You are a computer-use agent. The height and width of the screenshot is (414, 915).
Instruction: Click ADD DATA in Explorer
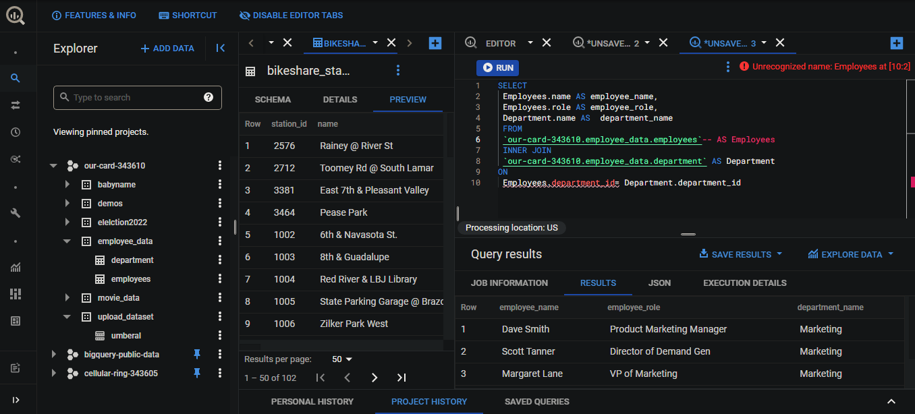pos(167,49)
